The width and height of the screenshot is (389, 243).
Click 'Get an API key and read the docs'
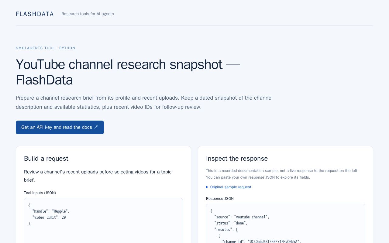pos(60,127)
